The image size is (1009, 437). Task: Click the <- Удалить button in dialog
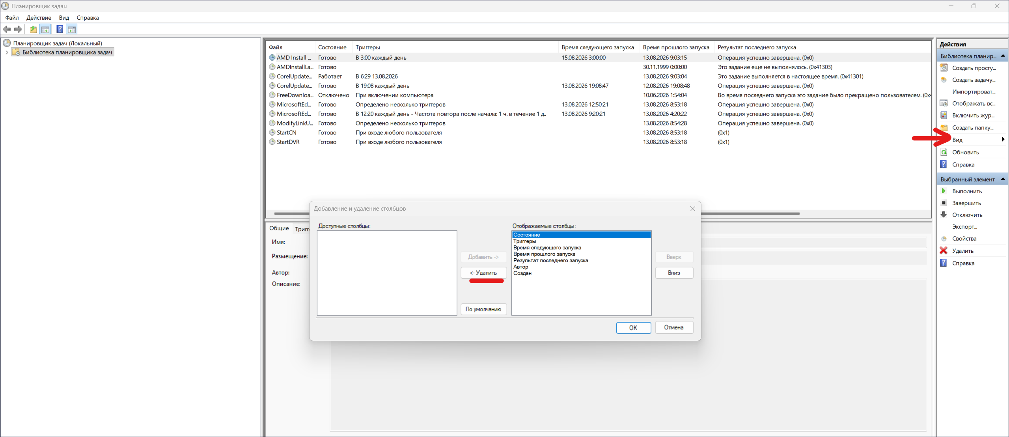pyautogui.click(x=483, y=273)
